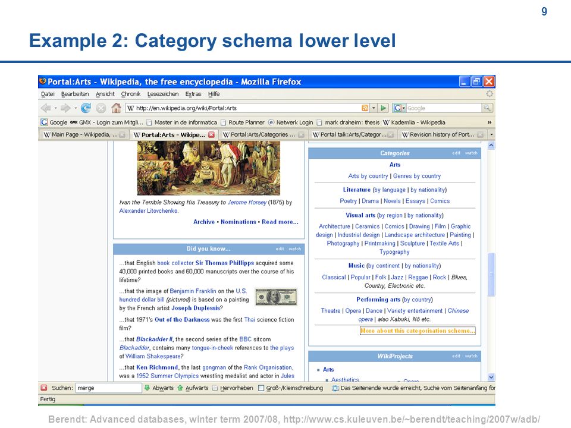Open the Bearbeiten menu
571x428 pixels.
pos(75,94)
